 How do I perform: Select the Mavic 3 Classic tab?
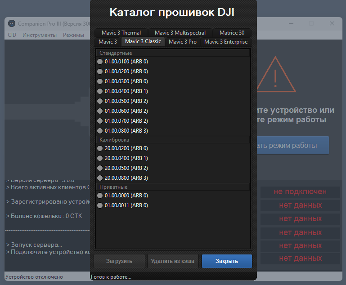[x=143, y=41]
